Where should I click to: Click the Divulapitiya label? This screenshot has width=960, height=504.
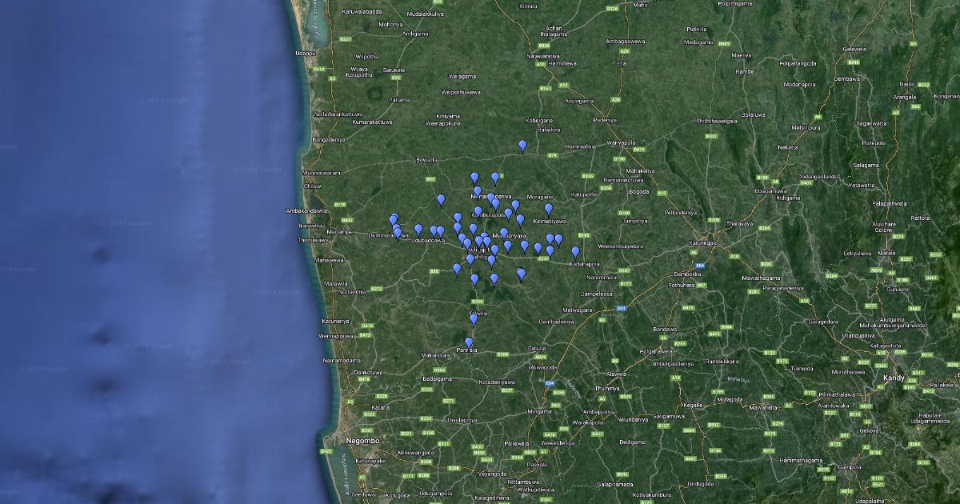click(x=462, y=418)
